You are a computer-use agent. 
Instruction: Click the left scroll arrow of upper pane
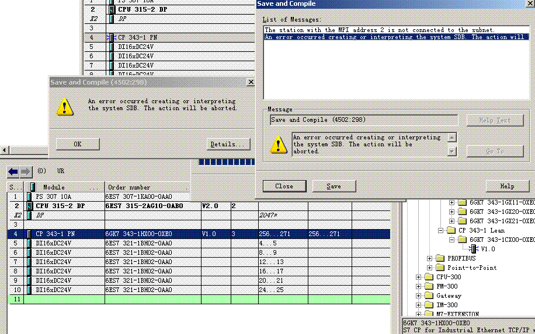pyautogui.click(x=4, y=150)
